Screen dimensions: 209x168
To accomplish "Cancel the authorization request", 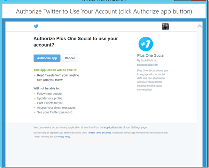I will tap(70, 58).
